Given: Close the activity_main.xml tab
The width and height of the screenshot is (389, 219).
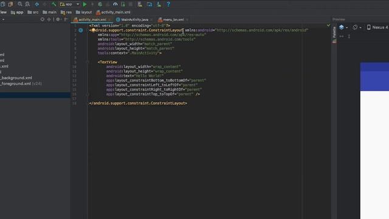Looking at the screenshot, I should pos(109,20).
